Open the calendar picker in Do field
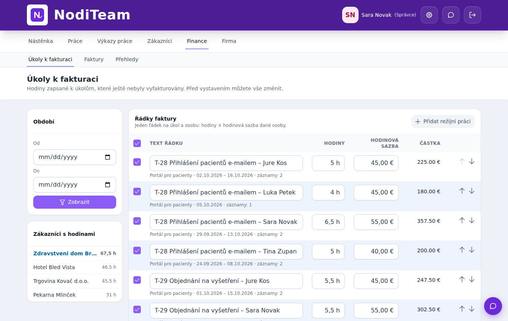The height and width of the screenshot is (321, 508). point(108,185)
